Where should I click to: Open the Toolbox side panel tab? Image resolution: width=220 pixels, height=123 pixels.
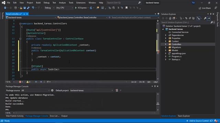(x=2, y=16)
